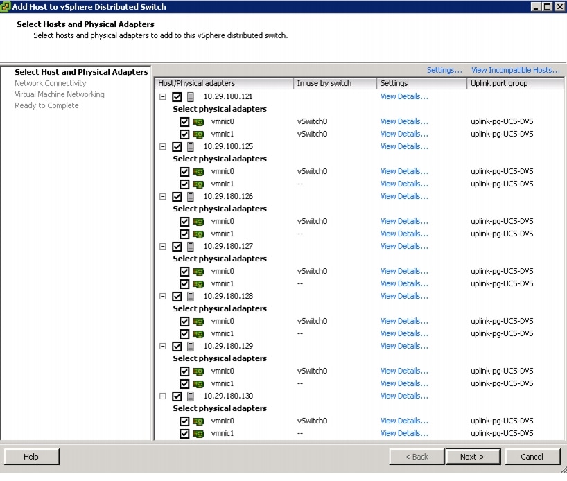Click vmnic1 NIC icon under 10.29.180.126
The height and width of the screenshot is (481, 567).
(198, 234)
